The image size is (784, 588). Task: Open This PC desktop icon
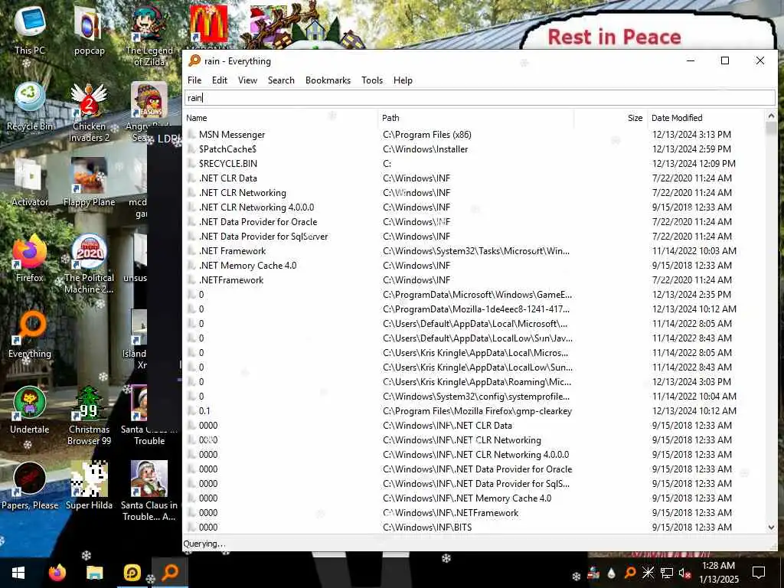[30, 30]
